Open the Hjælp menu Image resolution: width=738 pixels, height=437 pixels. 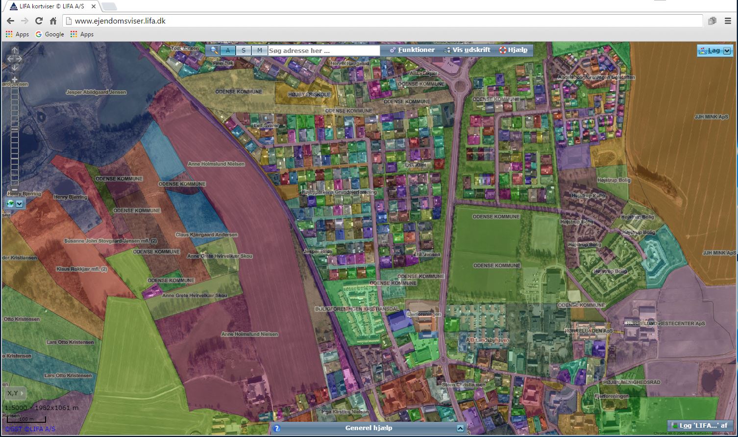513,50
